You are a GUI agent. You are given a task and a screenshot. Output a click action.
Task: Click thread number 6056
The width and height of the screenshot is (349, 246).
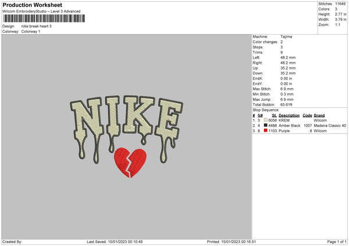[x=272, y=121]
